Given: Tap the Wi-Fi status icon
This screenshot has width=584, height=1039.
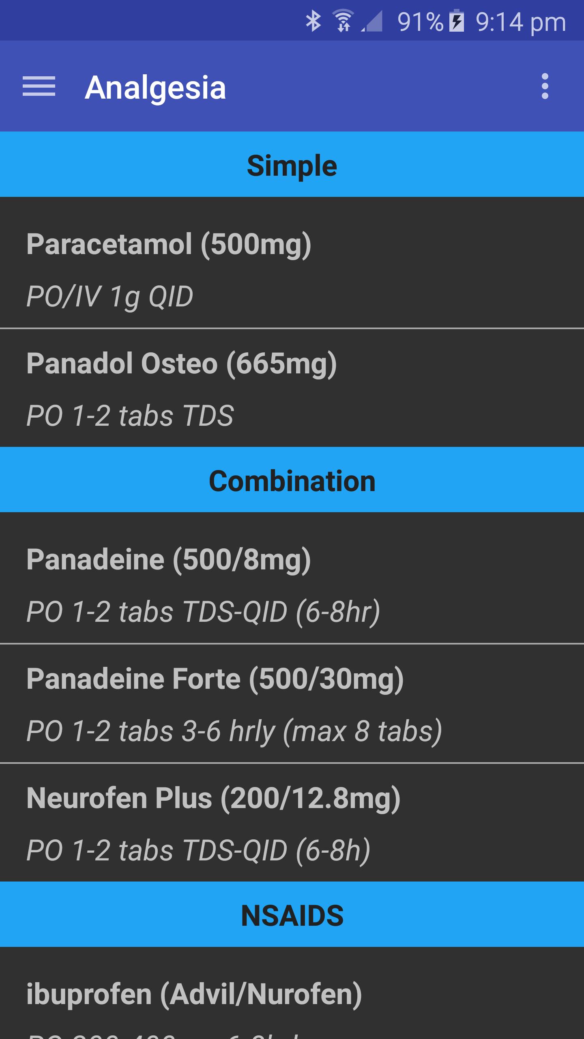Looking at the screenshot, I should [x=343, y=21].
